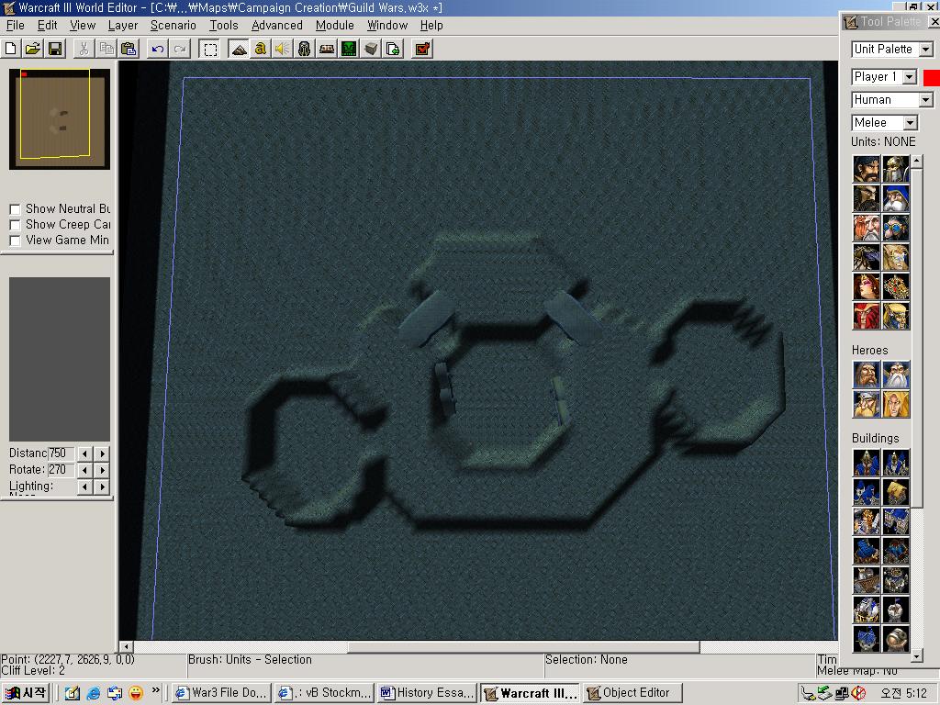
Task: Open the Window menu
Action: [x=387, y=25]
